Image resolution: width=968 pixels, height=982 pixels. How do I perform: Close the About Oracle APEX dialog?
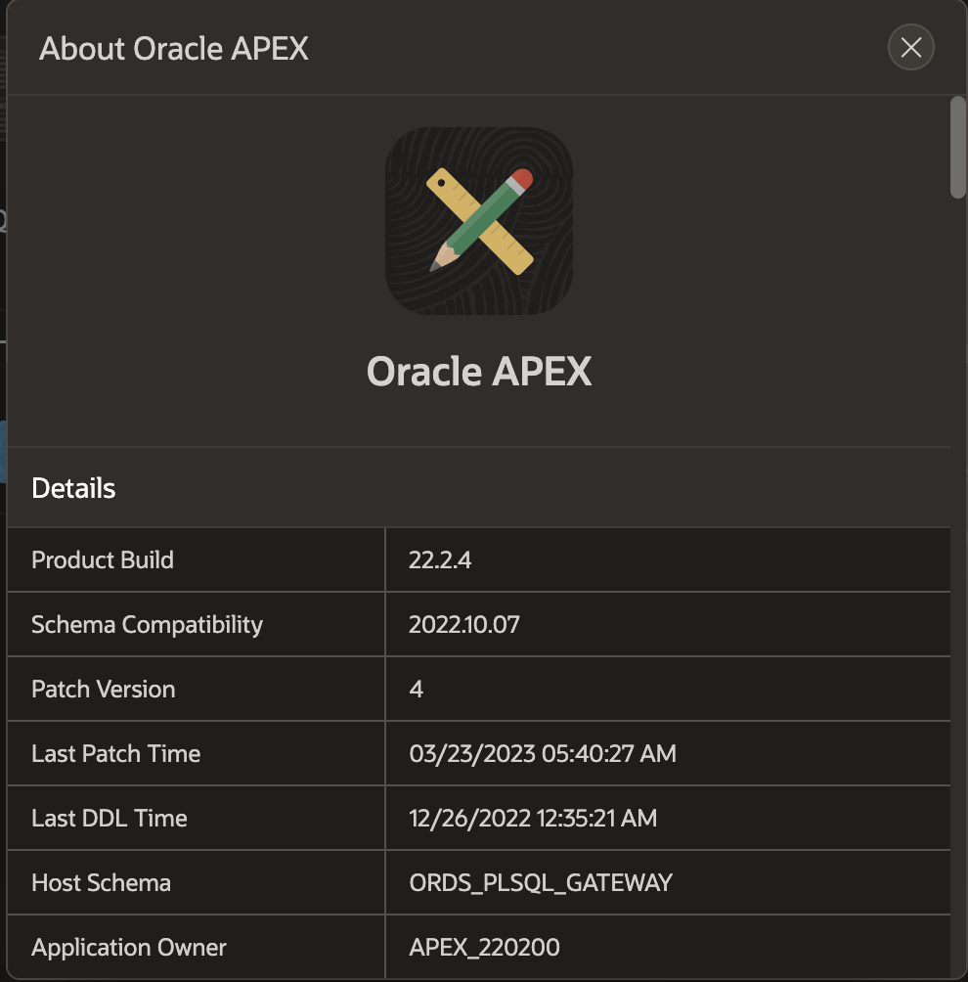910,48
